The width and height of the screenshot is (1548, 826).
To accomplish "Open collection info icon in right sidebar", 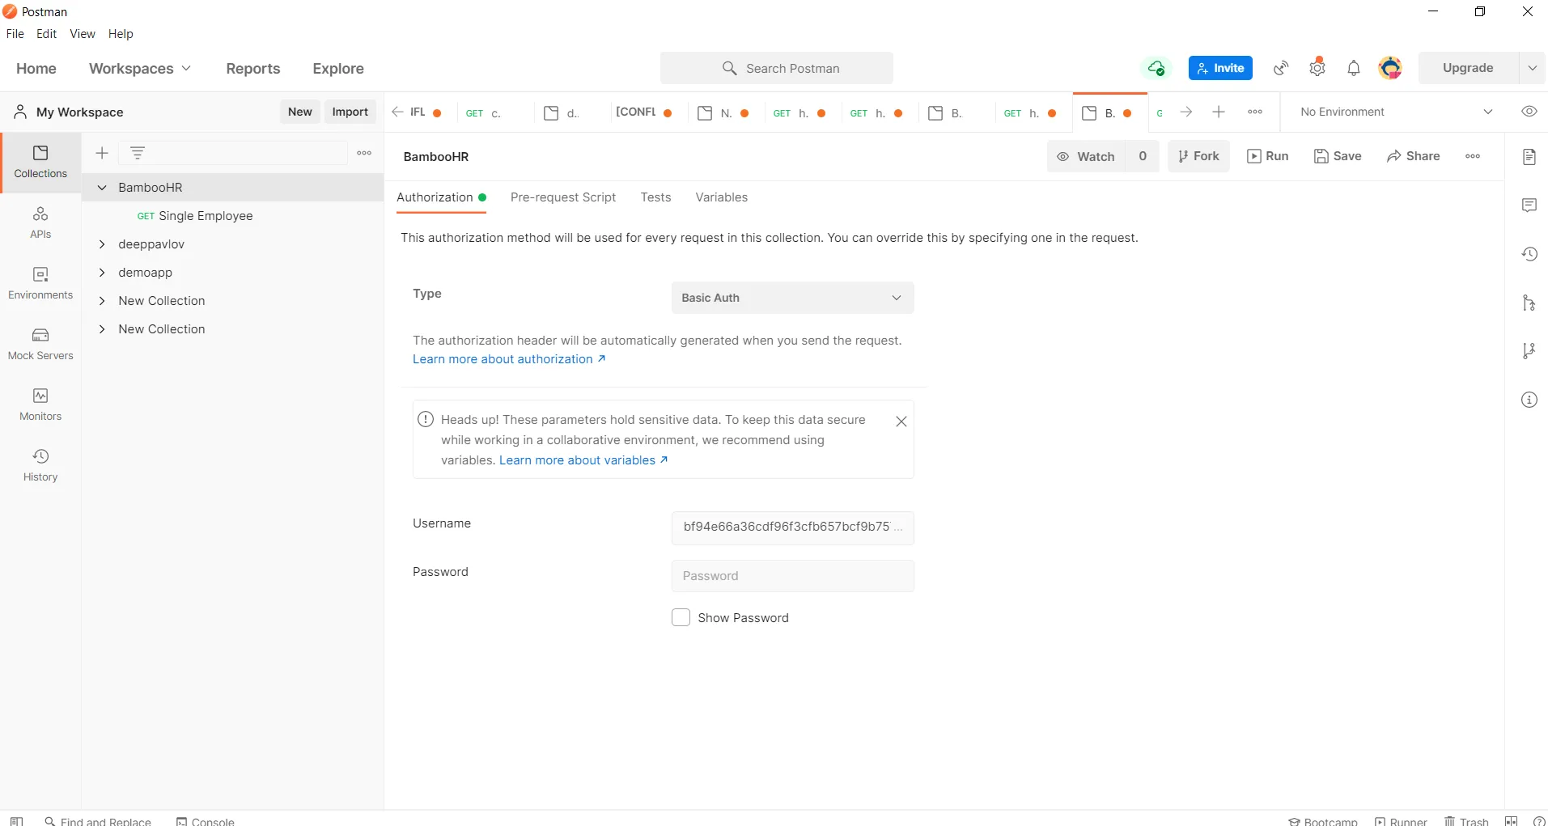I will tap(1529, 400).
